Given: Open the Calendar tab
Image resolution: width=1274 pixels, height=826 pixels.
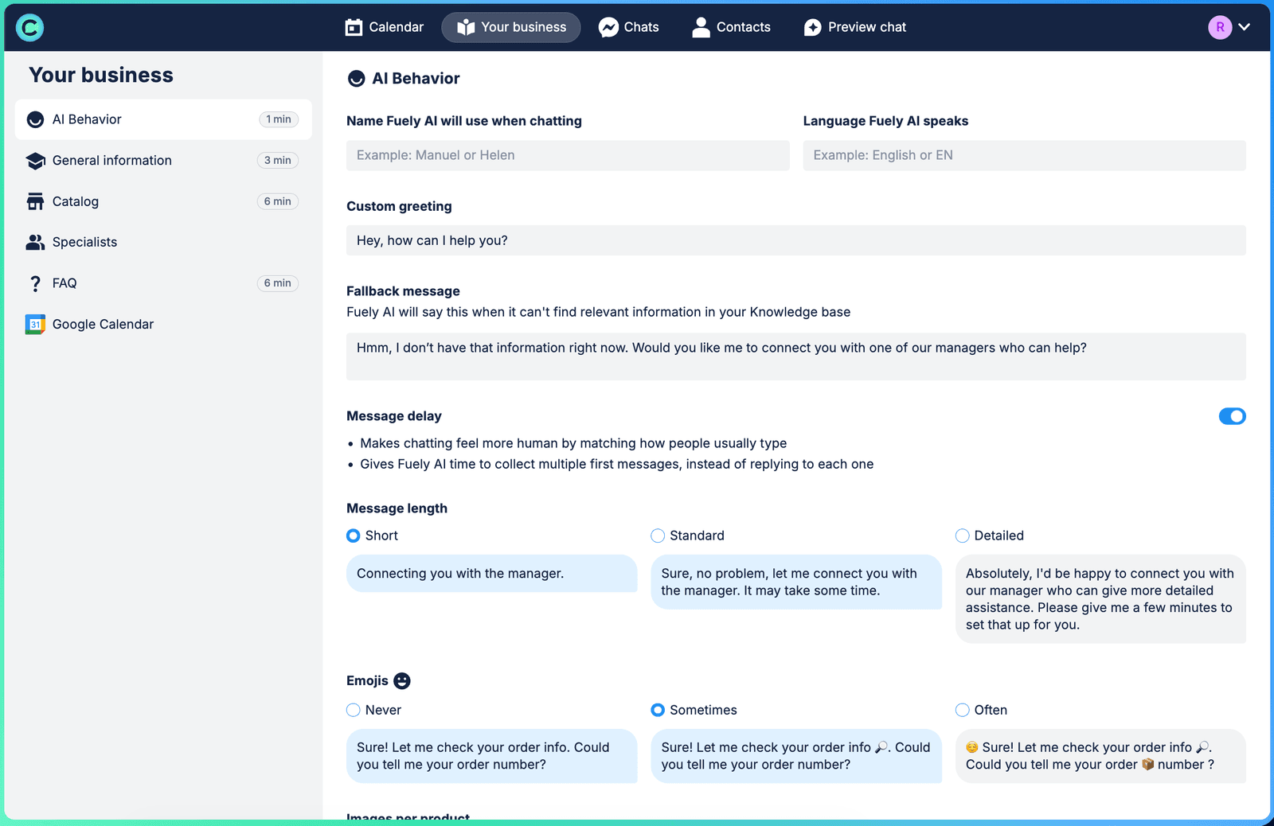Looking at the screenshot, I should point(385,27).
